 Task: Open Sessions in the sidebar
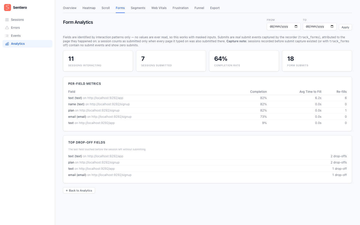pyautogui.click(x=27, y=20)
